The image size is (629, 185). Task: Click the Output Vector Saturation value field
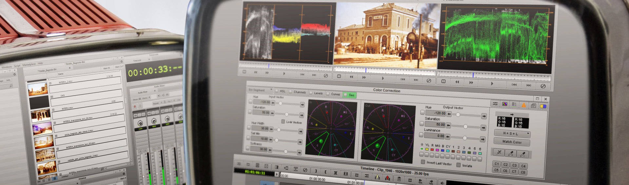[435, 124]
